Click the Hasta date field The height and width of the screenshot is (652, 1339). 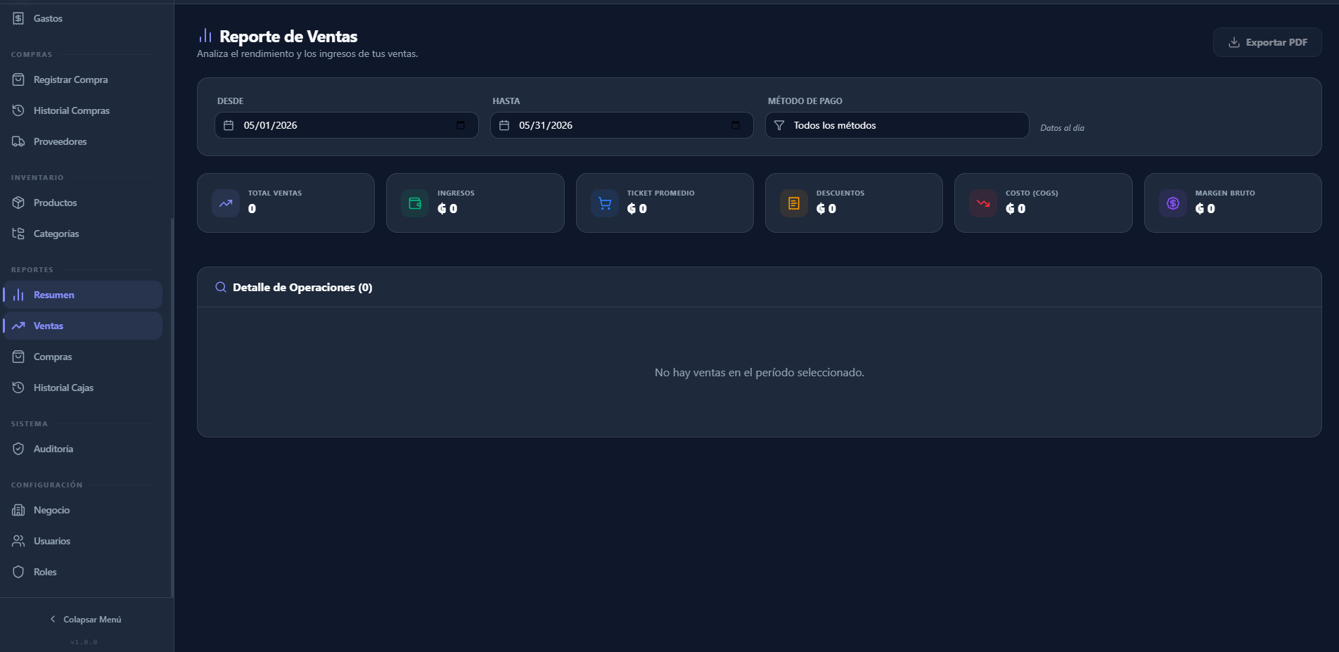[622, 125]
